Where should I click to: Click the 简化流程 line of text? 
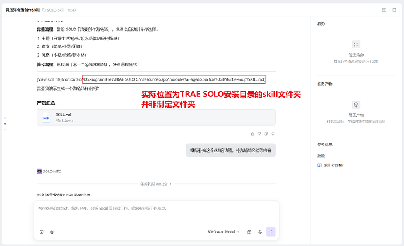click(x=88, y=64)
